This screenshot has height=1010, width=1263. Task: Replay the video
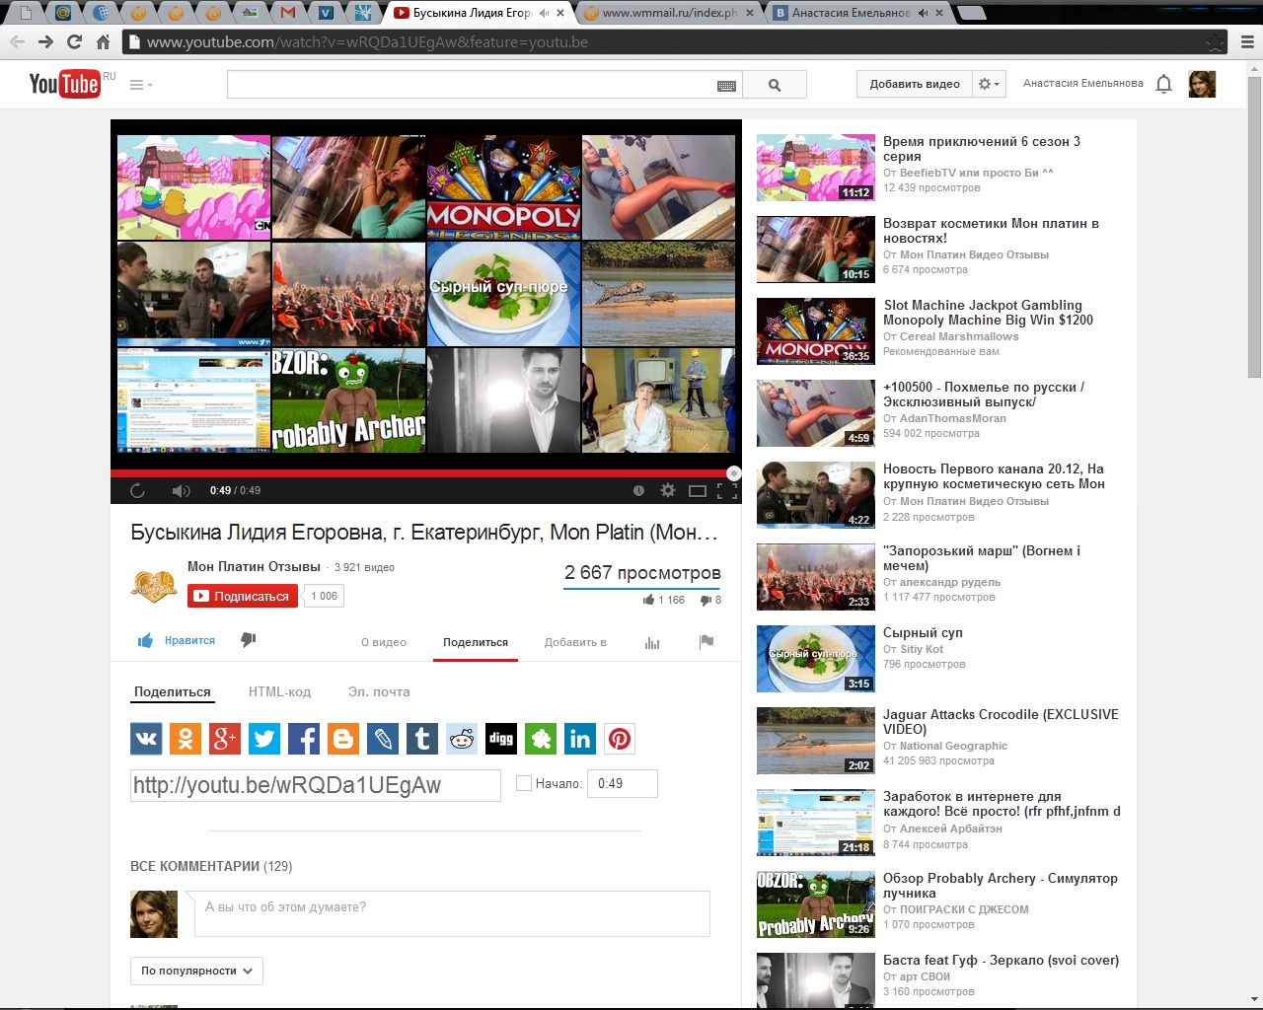point(137,490)
